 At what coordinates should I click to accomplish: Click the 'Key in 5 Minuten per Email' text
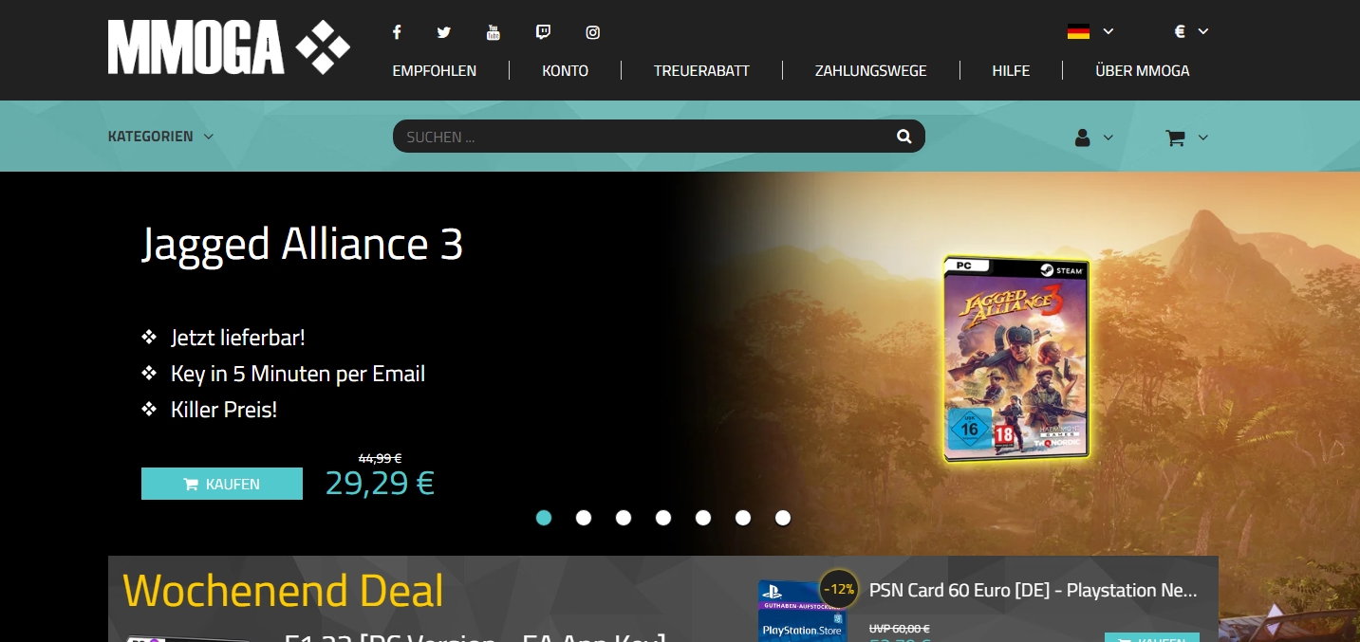click(298, 374)
